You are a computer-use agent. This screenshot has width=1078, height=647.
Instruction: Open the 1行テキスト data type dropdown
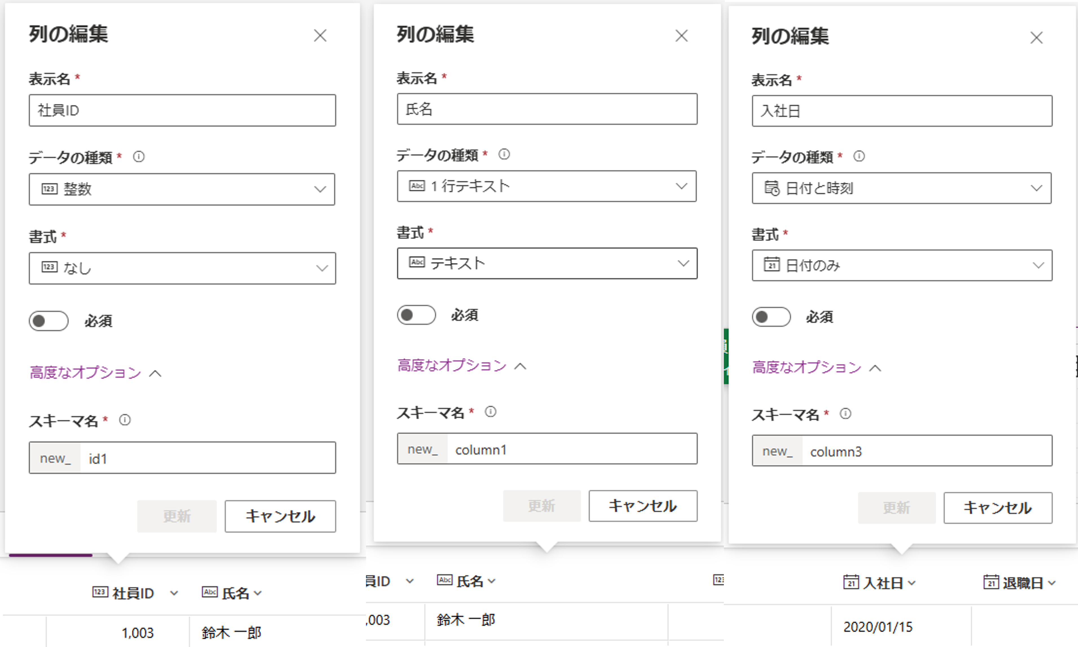(547, 186)
